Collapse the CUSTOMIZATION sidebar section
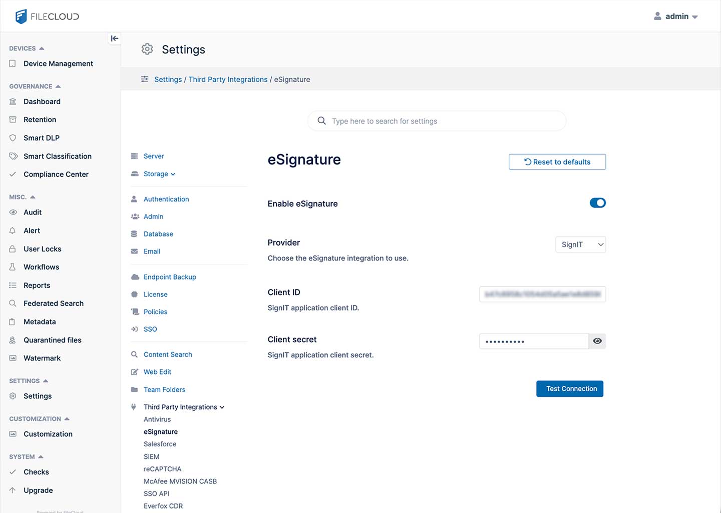 pyautogui.click(x=67, y=419)
